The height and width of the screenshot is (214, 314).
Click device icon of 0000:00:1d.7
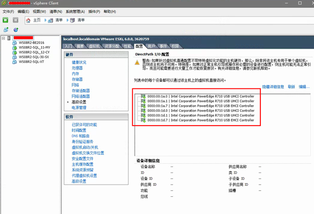[143, 120]
